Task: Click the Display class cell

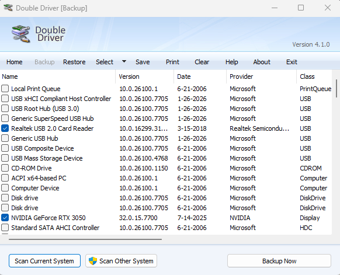Action: click(310, 218)
